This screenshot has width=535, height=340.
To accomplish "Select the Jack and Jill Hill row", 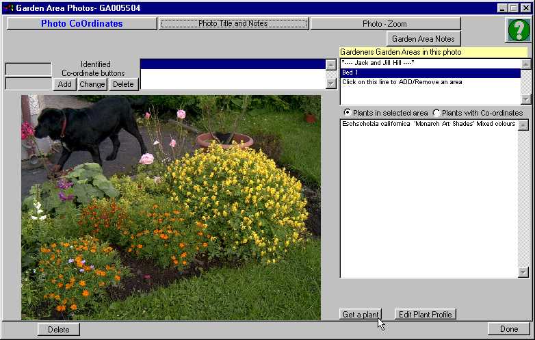I will (x=430, y=63).
